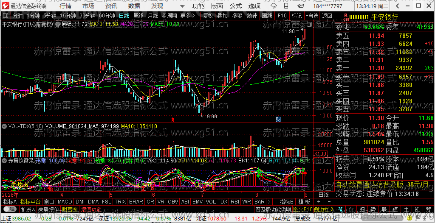435x223 pixels.
Task: Toggle 叠加 overlay mode
Action: (x=223, y=16)
